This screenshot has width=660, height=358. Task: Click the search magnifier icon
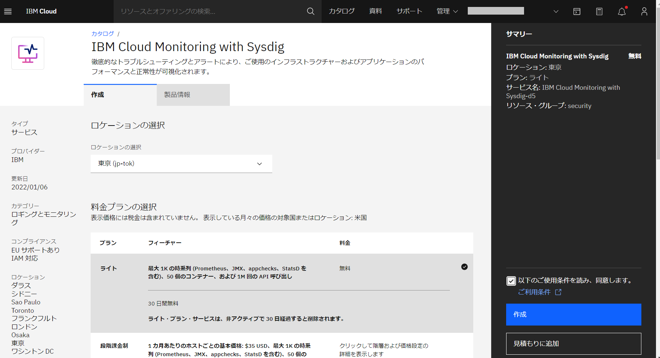coord(311,11)
